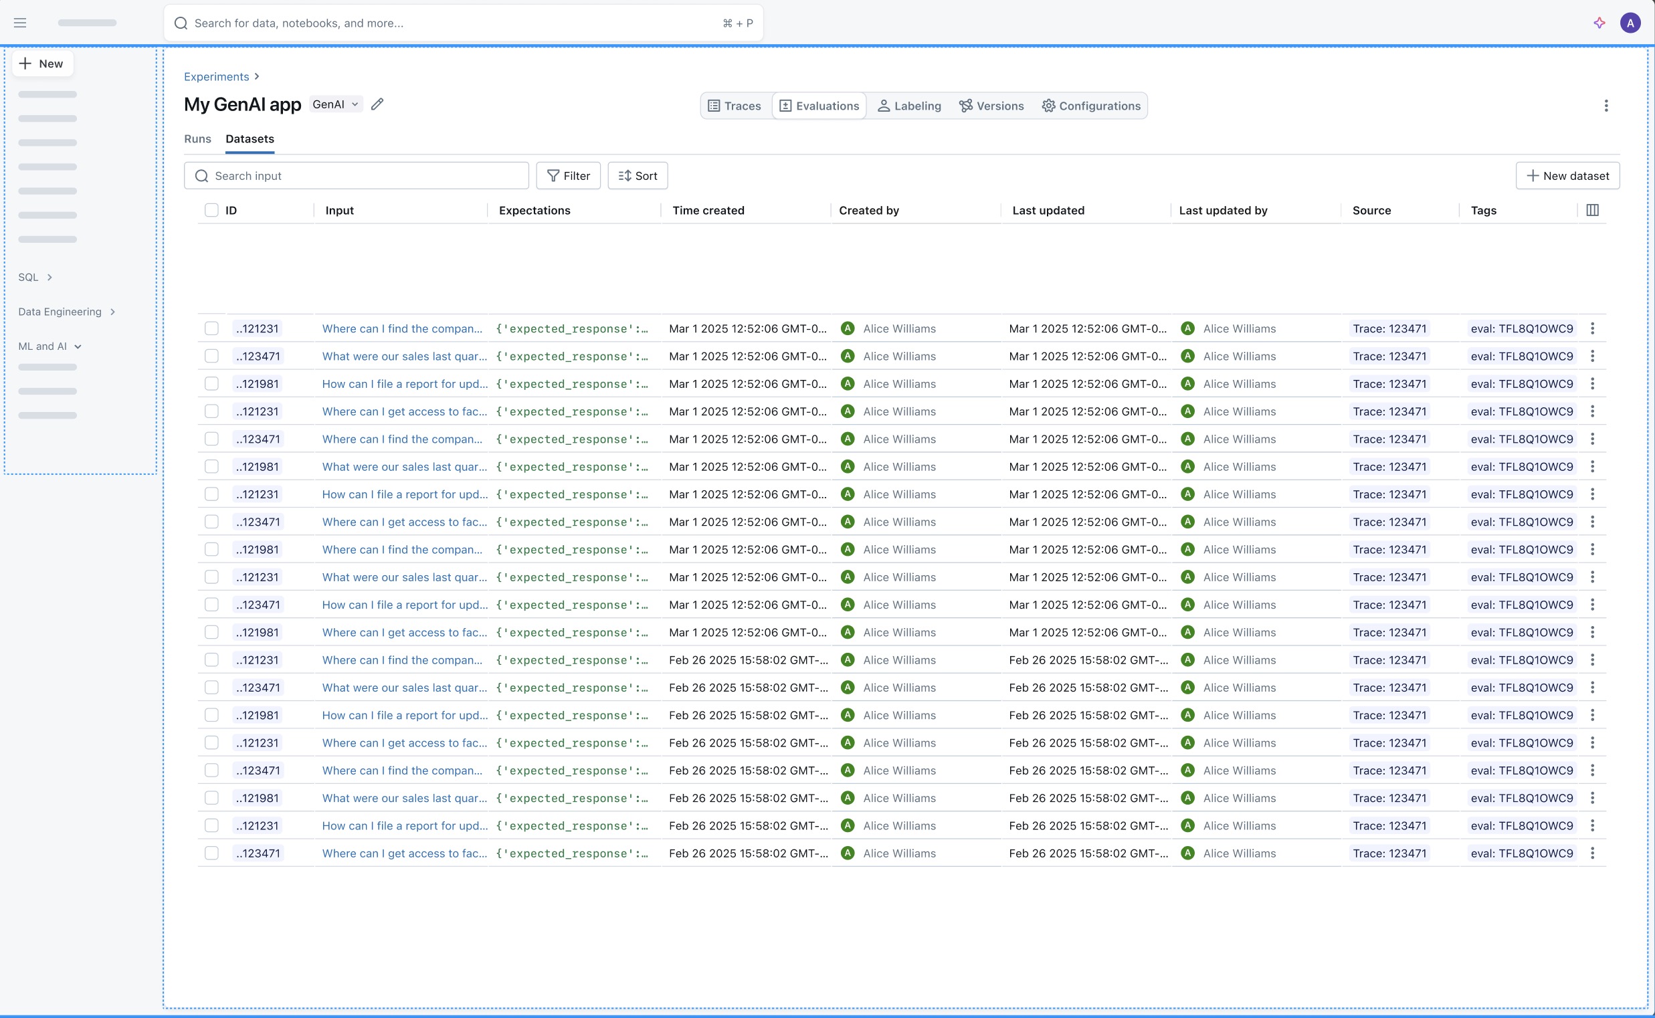Open kebab menu for Feb 26 row ..121981 'How can I file'
The height and width of the screenshot is (1018, 1655).
click(1592, 715)
